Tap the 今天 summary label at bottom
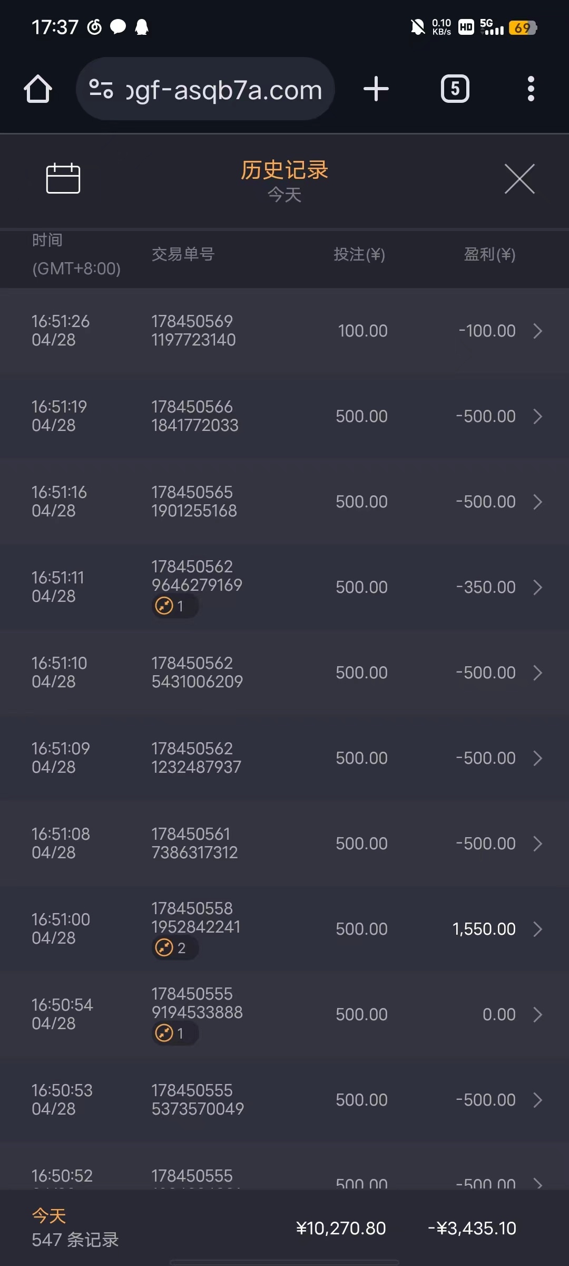Viewport: 569px width, 1266px height. (x=49, y=1216)
